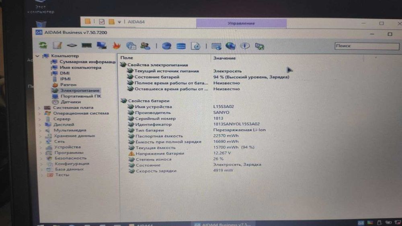Click the globe network toolbar icon
Screen dimensions: 402x226
click(x=230, y=46)
